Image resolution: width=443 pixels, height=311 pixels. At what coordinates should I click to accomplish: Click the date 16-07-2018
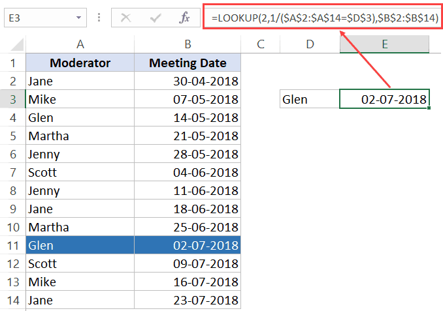(x=206, y=282)
